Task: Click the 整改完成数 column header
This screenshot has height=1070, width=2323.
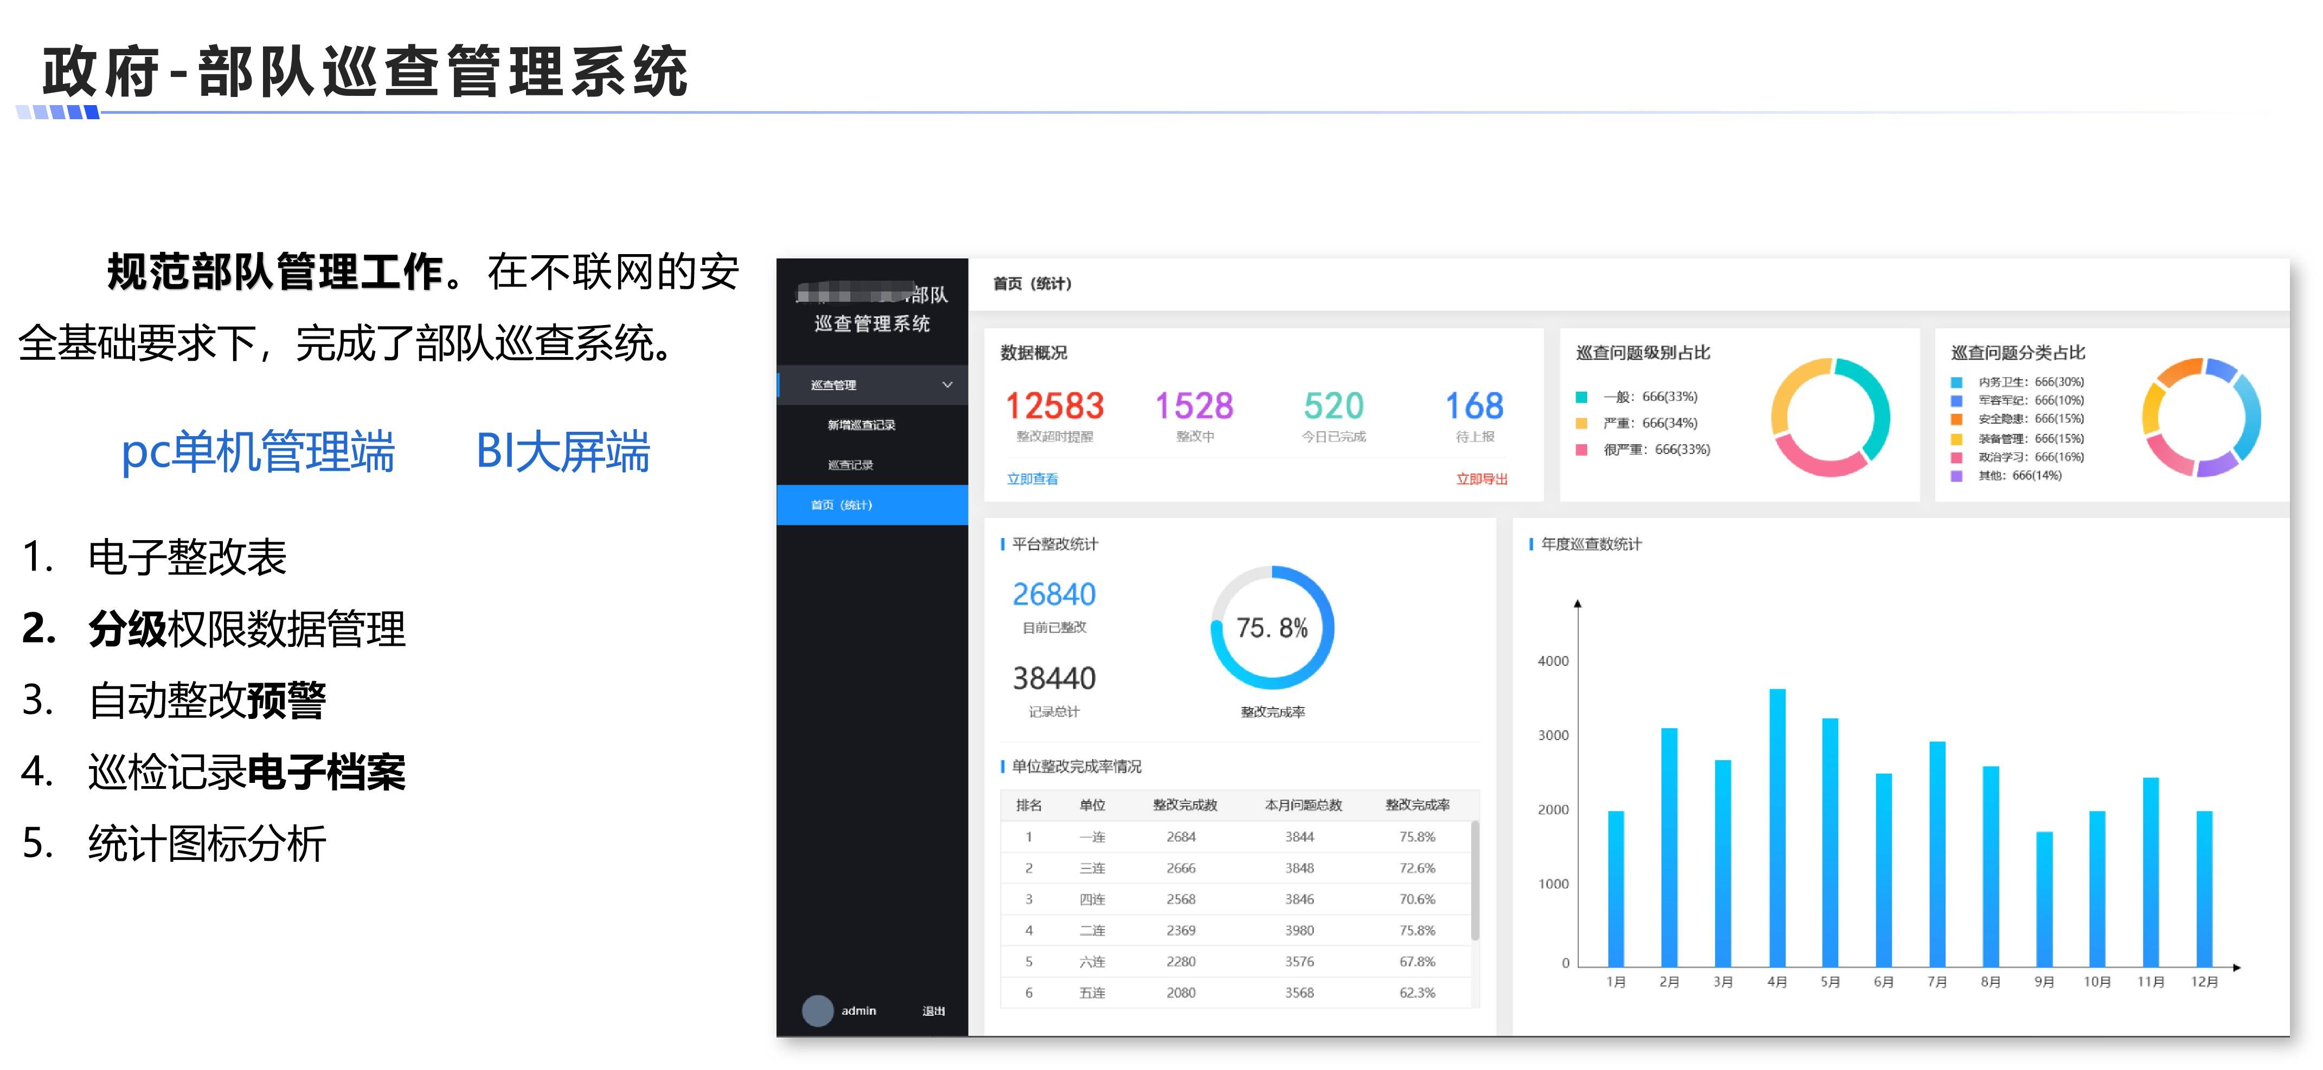Action: [x=1185, y=805]
